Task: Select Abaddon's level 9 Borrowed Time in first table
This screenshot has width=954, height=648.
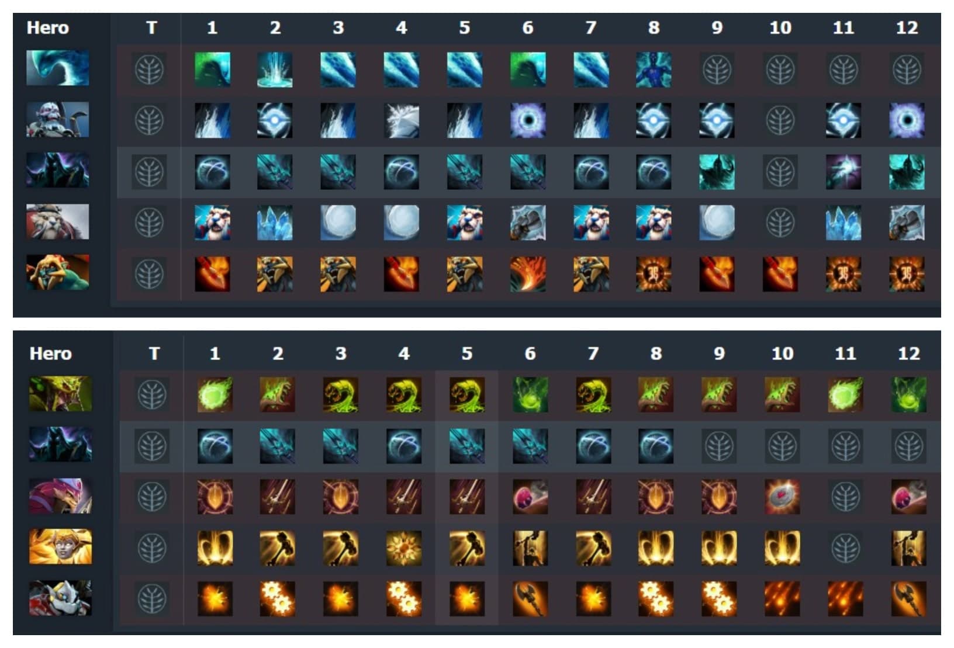Action: 717,172
